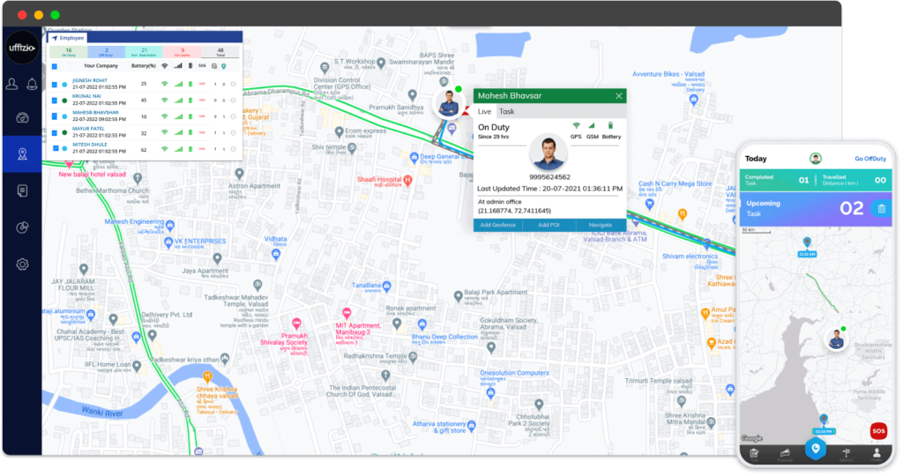
Task: Tap the employee avatar on phone map
Action: pos(836,339)
